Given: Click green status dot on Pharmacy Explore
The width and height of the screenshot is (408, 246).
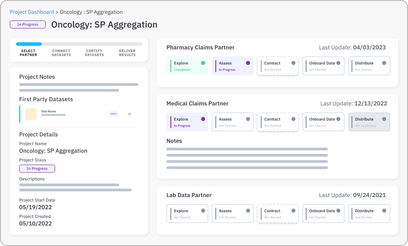Looking at the screenshot, I should (203, 63).
